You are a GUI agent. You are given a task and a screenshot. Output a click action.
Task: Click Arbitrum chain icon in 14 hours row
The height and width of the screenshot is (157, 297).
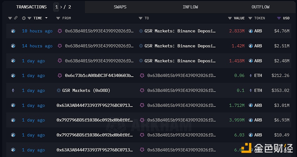click(x=13, y=46)
